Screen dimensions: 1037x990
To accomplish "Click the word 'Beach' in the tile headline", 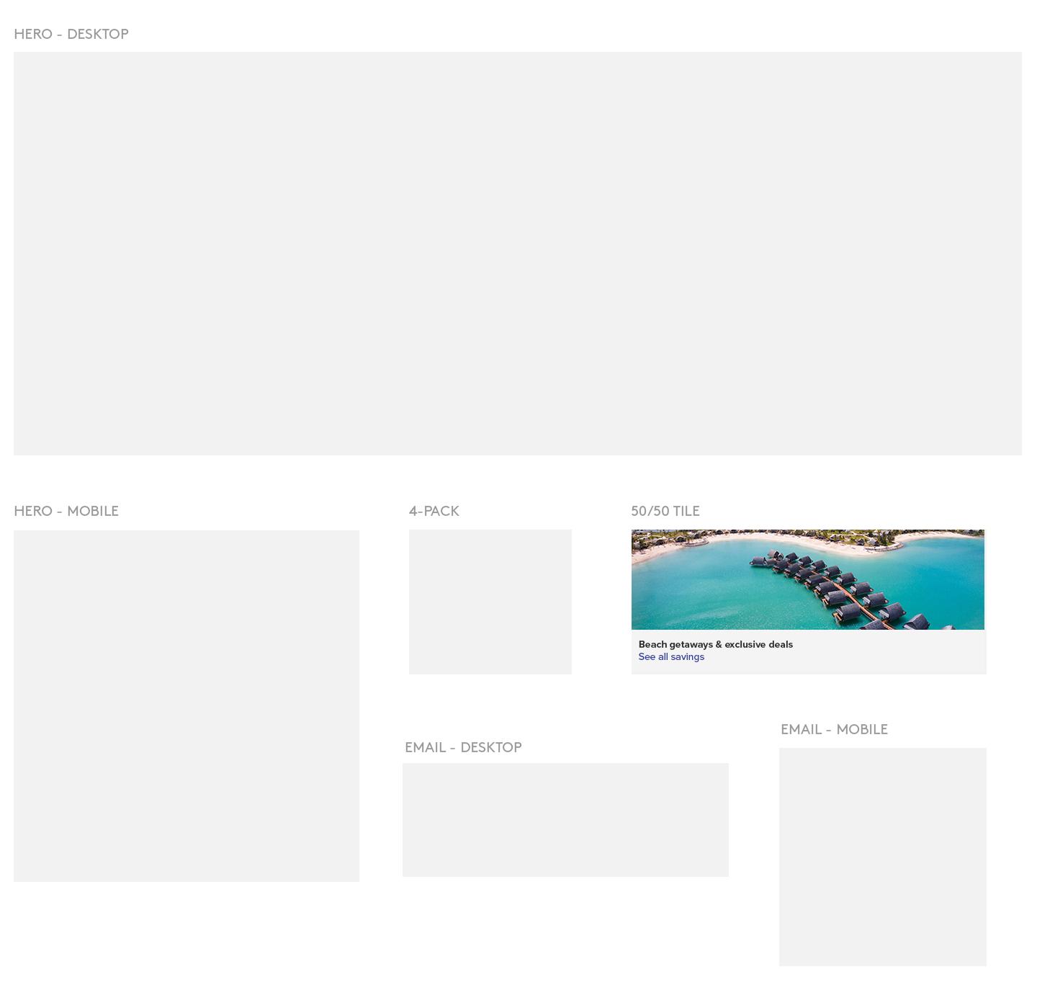I will point(652,645).
